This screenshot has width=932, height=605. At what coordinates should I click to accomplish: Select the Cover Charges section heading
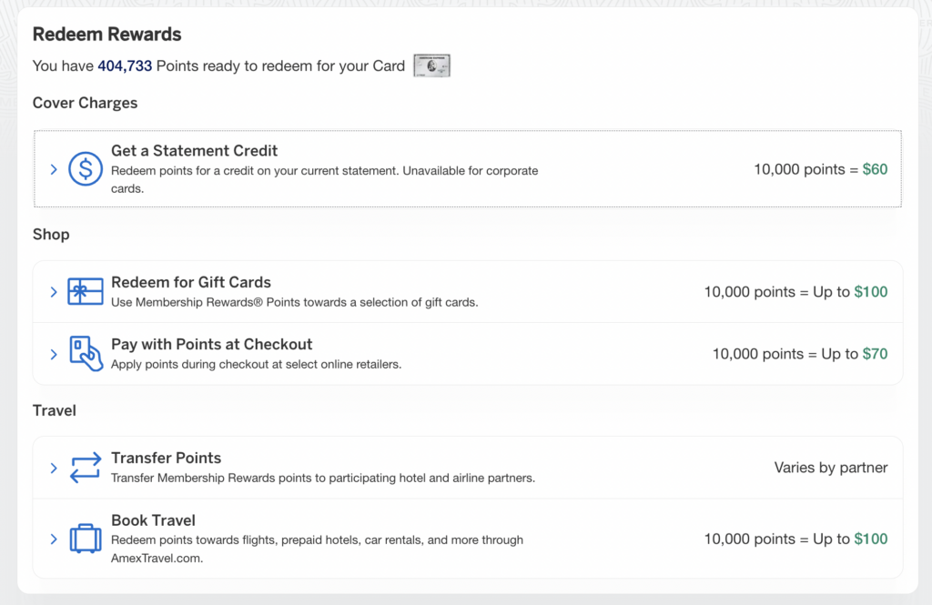click(x=85, y=103)
